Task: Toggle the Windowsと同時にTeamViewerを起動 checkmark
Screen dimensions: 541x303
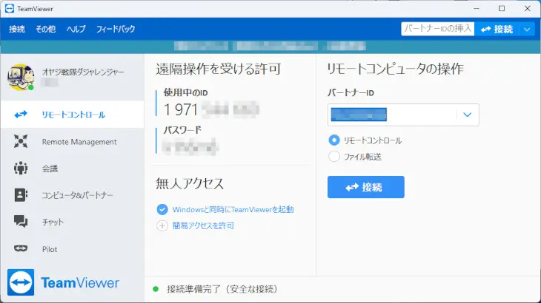Action: [x=162, y=209]
